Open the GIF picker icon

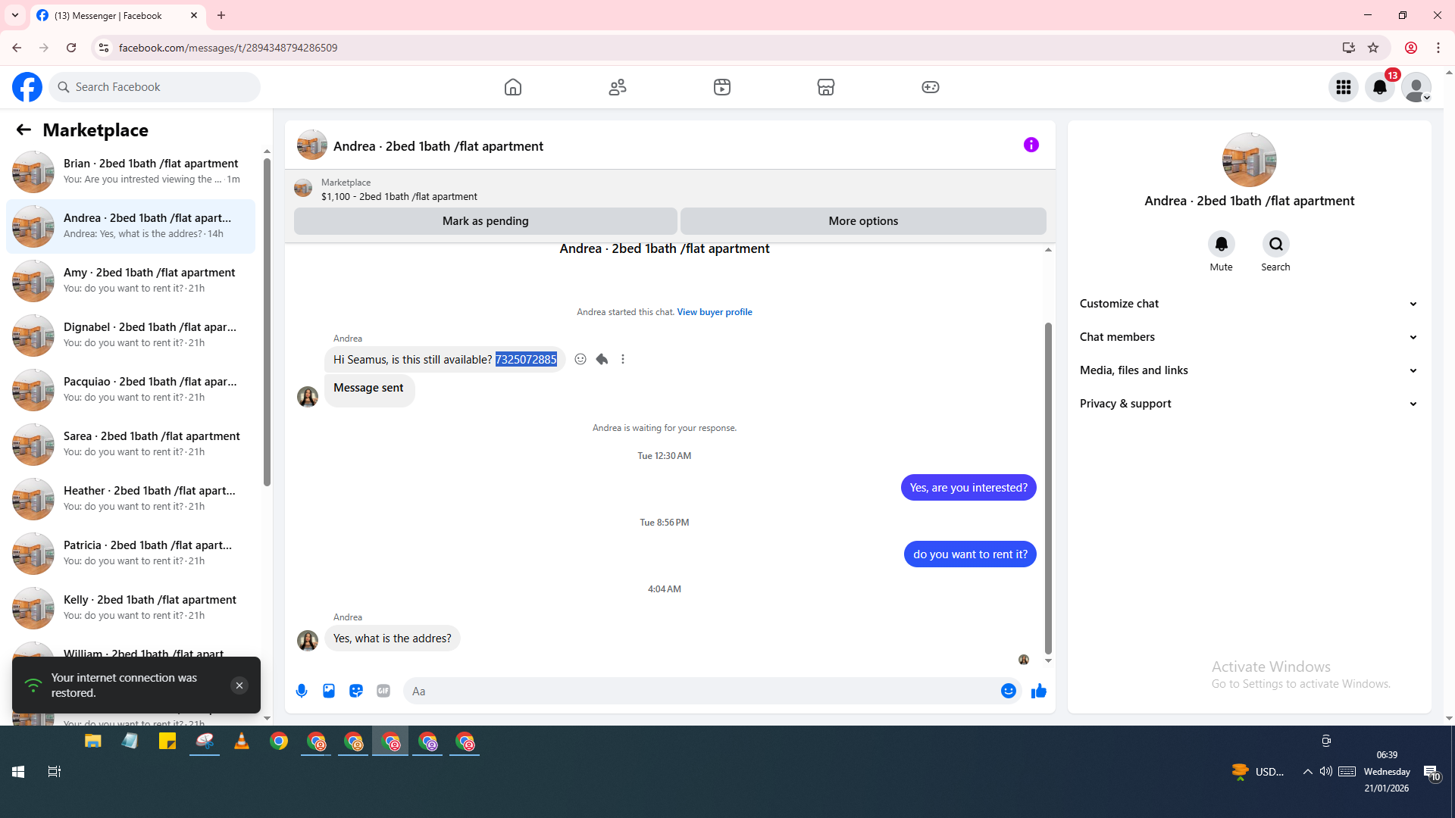click(x=383, y=691)
